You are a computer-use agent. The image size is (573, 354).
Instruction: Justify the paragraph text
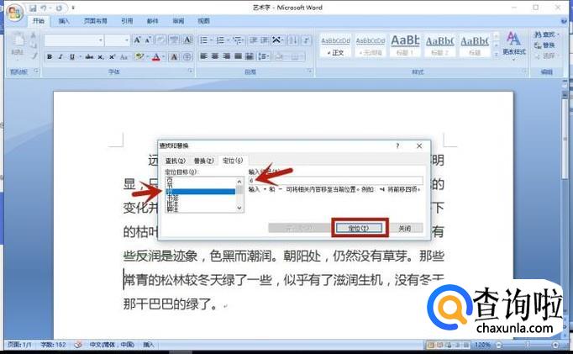pos(239,56)
